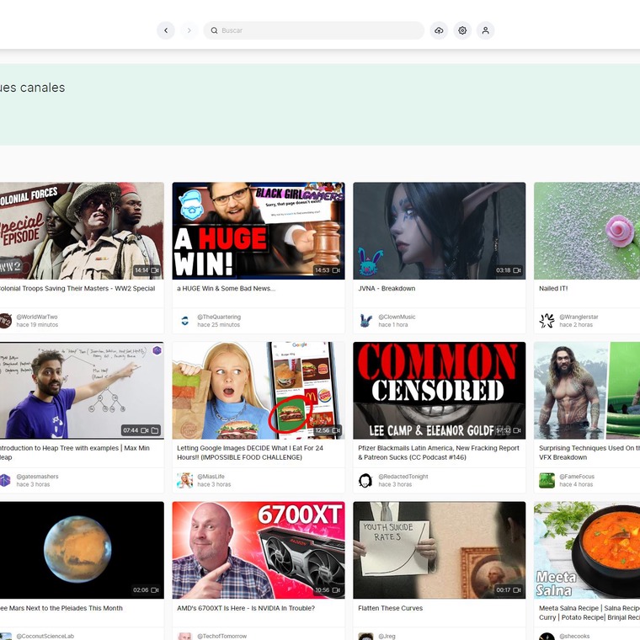The image size is (640, 640).
Task: Open title 'AMD's 6700XT Is Here'
Action: click(246, 608)
